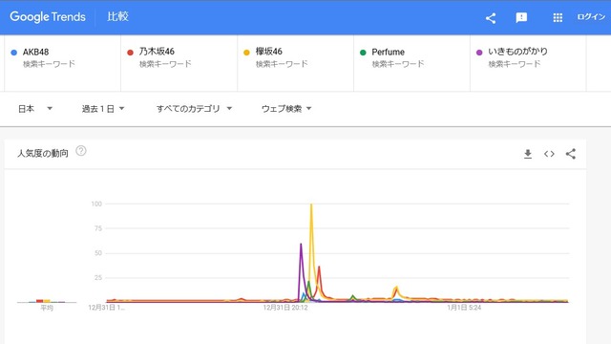Click the ログイン link

coord(591,17)
